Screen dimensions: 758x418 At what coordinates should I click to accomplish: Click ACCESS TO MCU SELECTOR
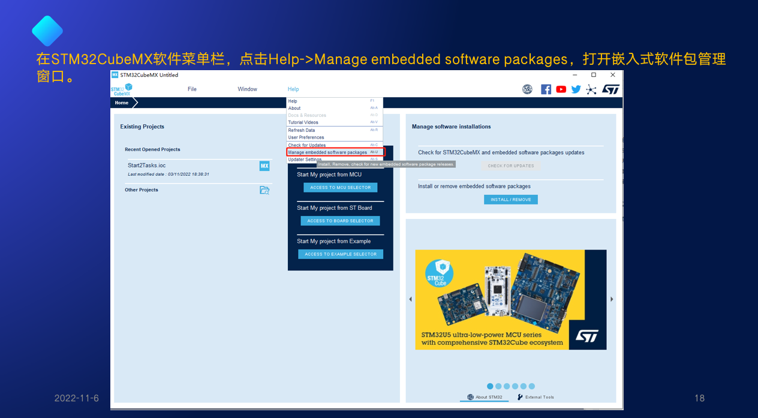[x=340, y=187]
